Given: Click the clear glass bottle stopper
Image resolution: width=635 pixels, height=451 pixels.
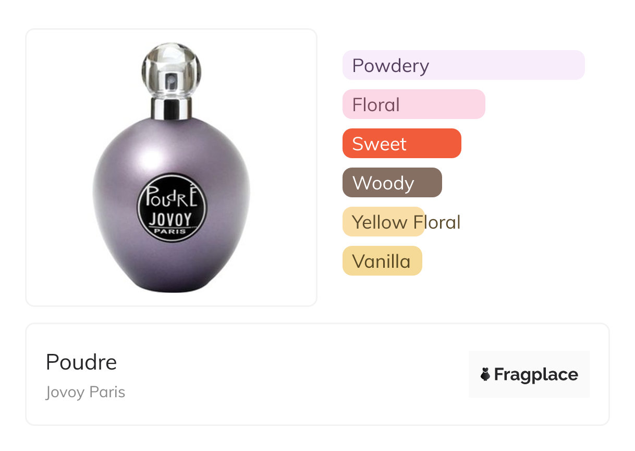Looking at the screenshot, I should (172, 70).
